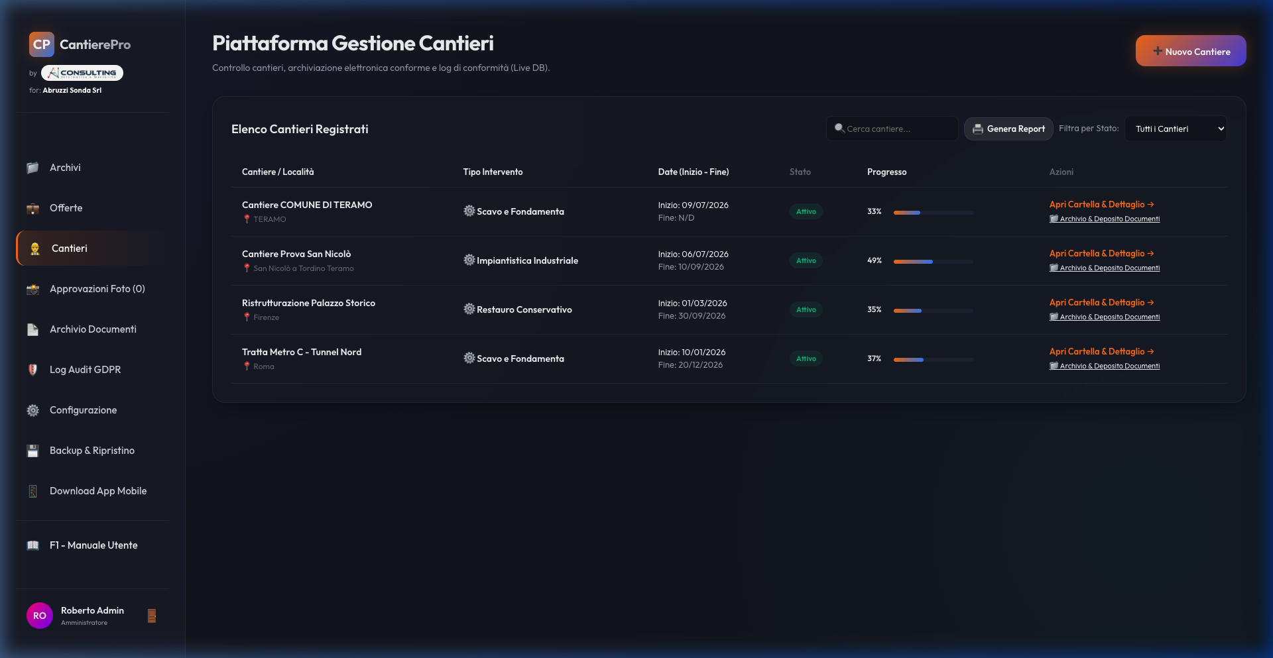The height and width of the screenshot is (658, 1273).
Task: Click the magnifier icon in search box
Action: (839, 129)
